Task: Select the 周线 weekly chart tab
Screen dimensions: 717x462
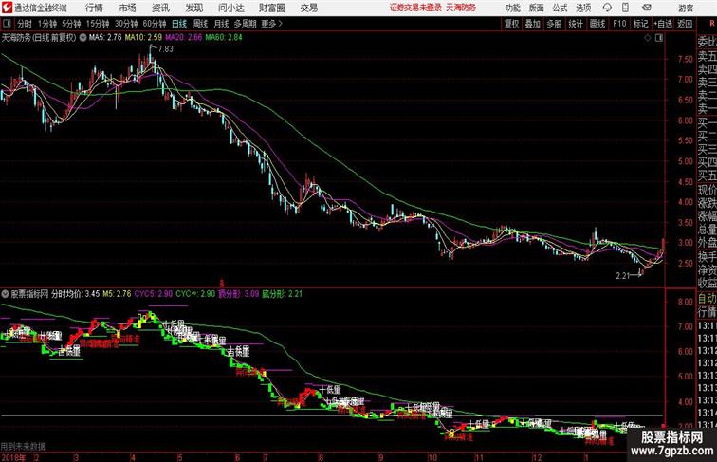Action: click(x=200, y=24)
